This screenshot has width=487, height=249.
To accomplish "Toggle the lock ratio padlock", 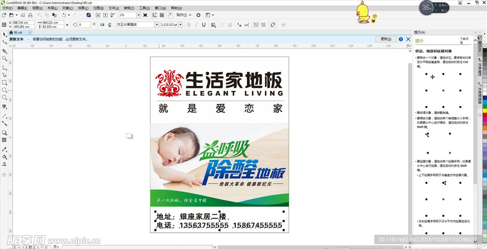I will [x=67, y=25].
